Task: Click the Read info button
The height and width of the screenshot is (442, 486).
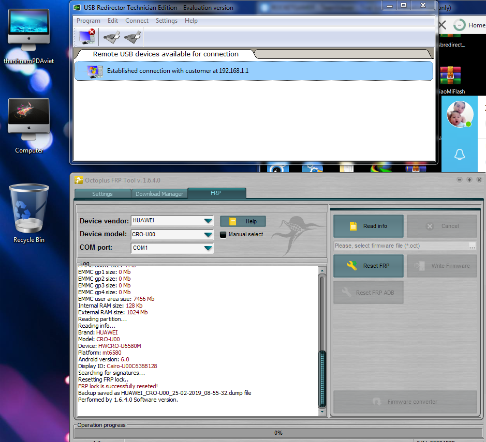Action: pyautogui.click(x=368, y=226)
